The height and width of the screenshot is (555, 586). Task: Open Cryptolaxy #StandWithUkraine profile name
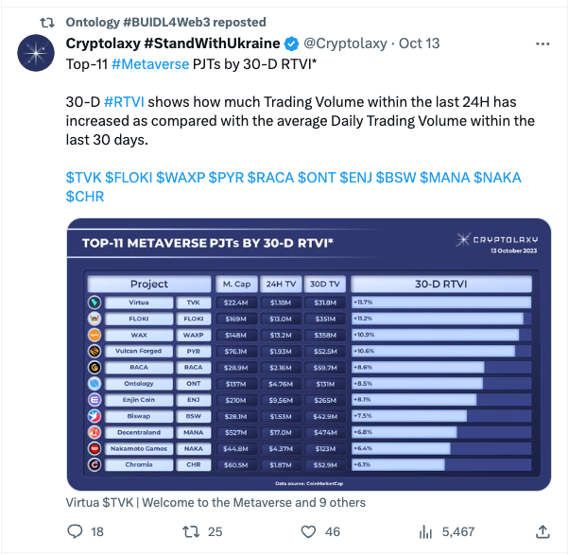tap(174, 43)
